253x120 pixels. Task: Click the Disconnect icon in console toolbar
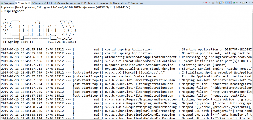click(203, 3)
